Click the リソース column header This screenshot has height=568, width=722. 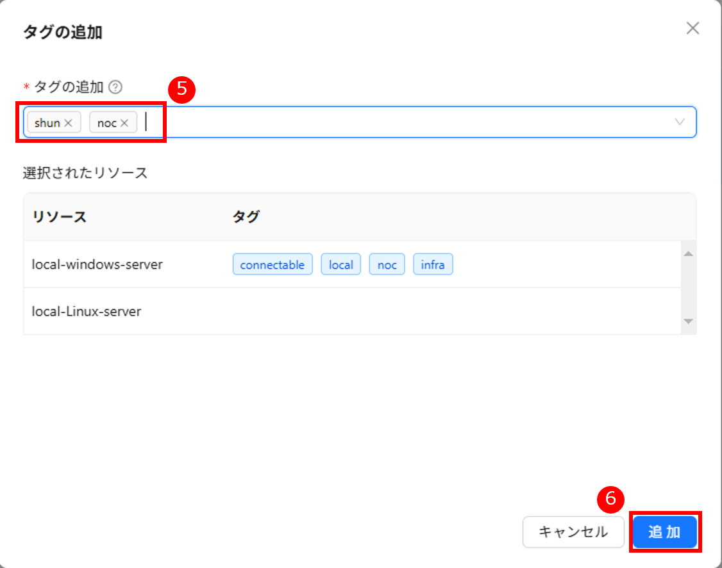60,216
